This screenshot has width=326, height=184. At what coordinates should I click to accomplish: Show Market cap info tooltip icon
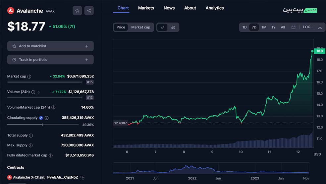29,76
